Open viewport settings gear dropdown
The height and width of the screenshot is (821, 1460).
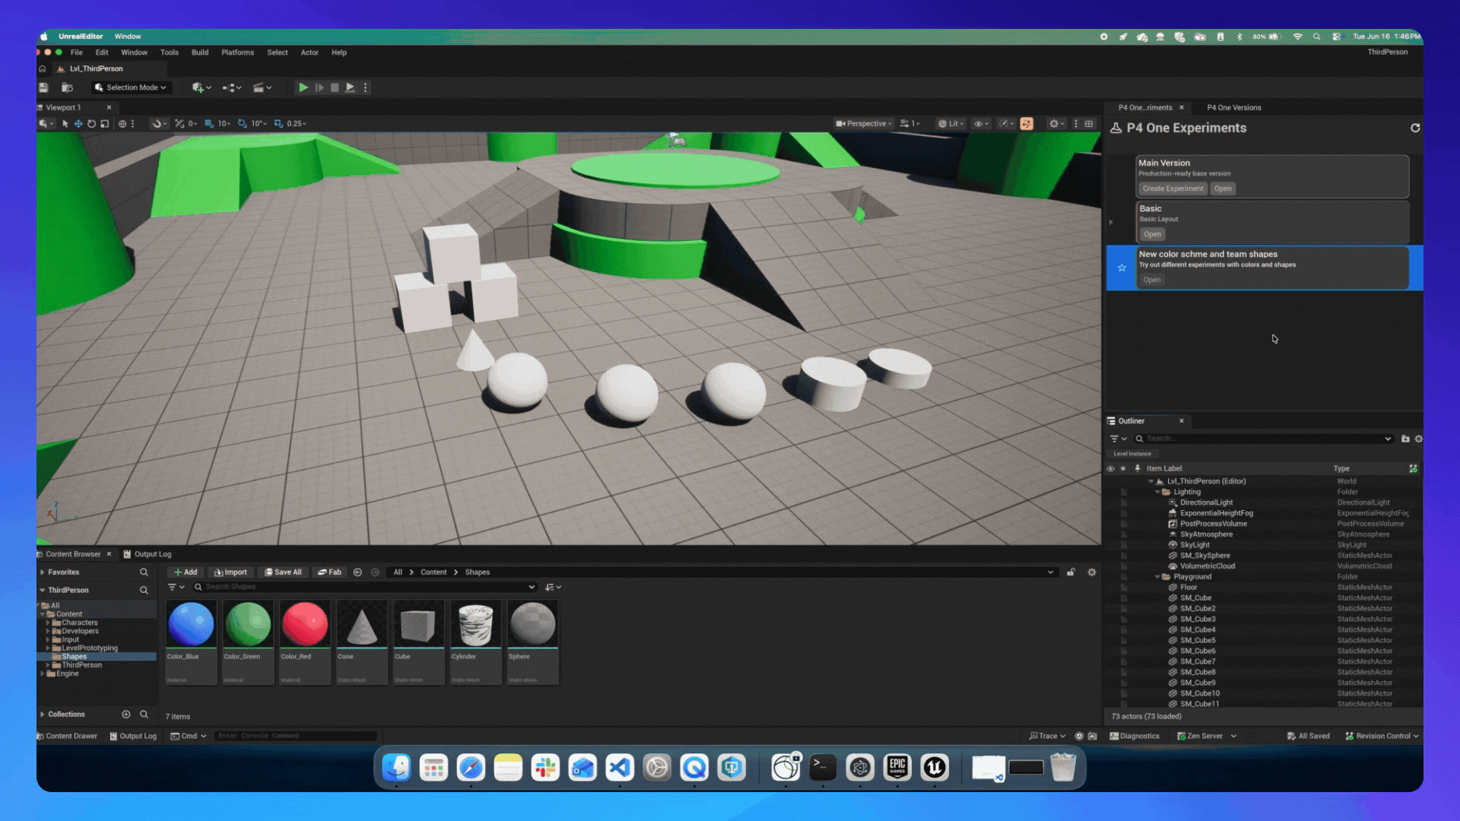click(1056, 123)
